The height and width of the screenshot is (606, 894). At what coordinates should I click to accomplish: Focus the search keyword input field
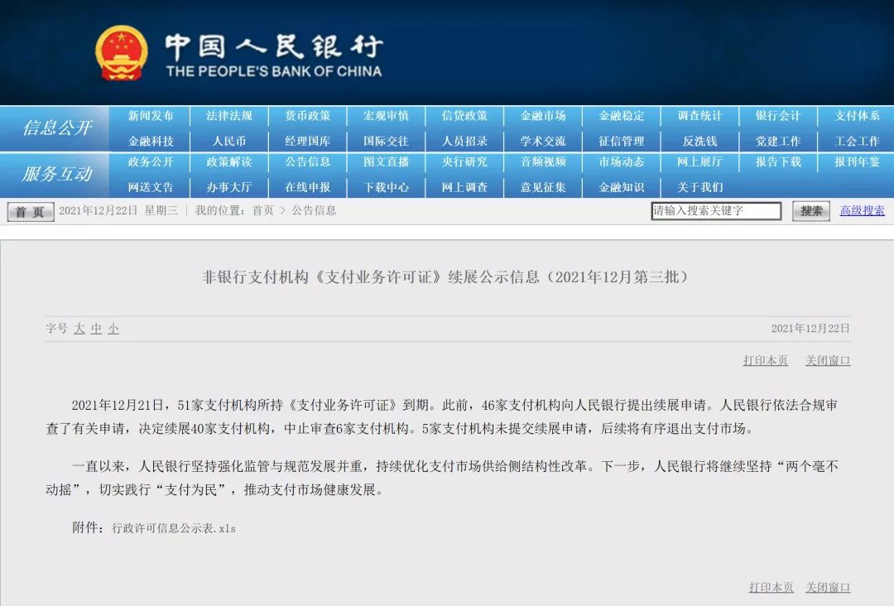(x=716, y=211)
